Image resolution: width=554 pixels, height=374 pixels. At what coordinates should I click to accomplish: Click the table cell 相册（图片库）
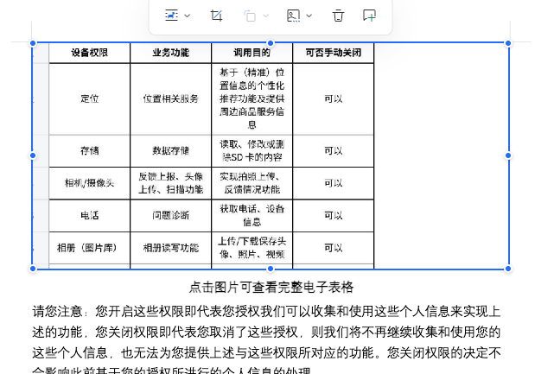coord(89,248)
